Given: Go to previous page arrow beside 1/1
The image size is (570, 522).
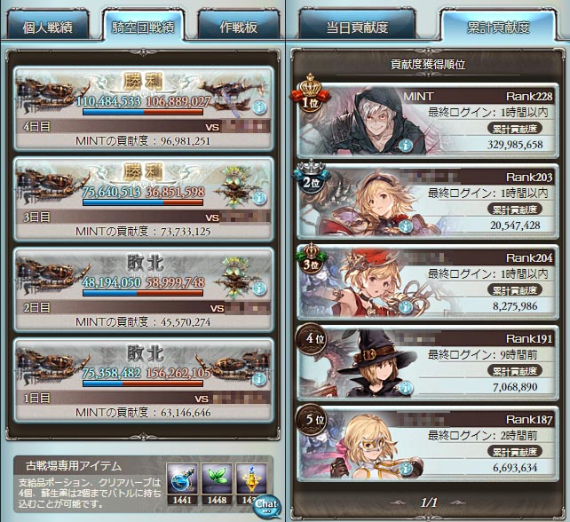Looking at the screenshot, I should (x=400, y=502).
